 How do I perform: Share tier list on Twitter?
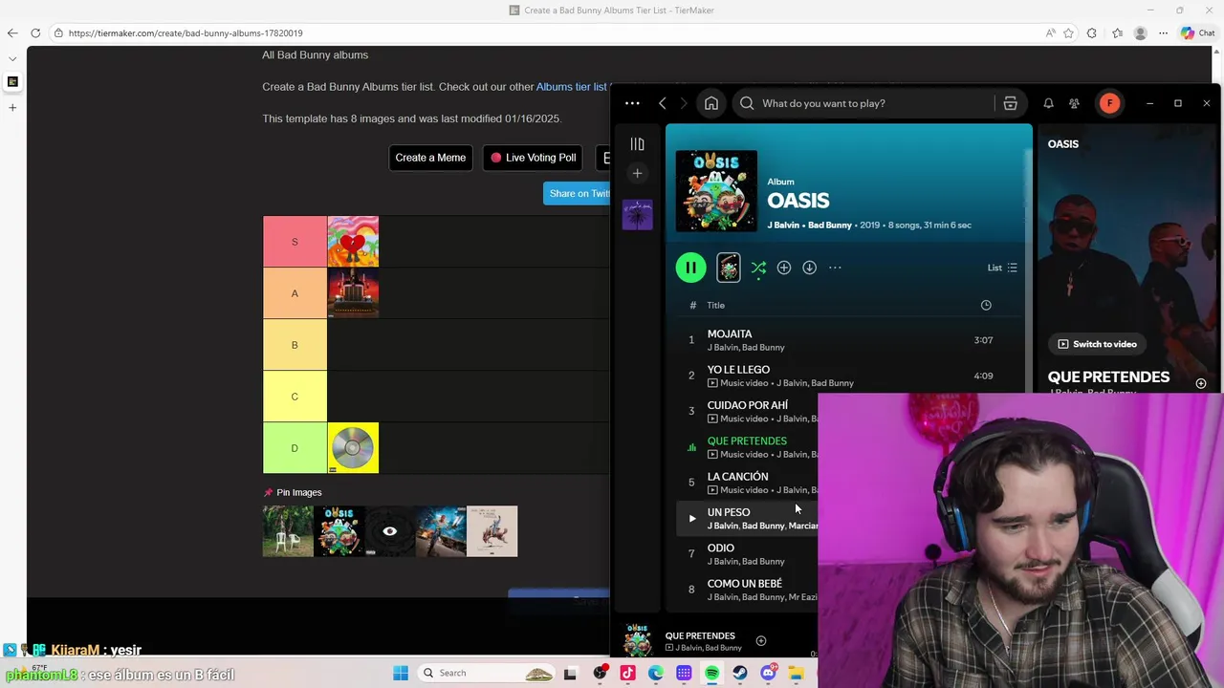(x=577, y=193)
